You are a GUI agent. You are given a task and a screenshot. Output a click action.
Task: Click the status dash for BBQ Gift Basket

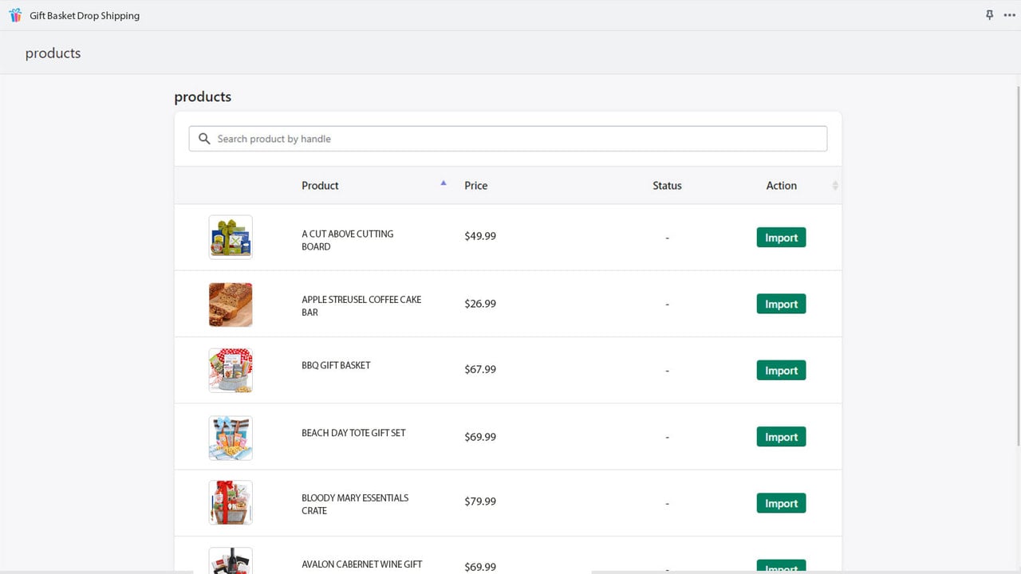point(667,371)
